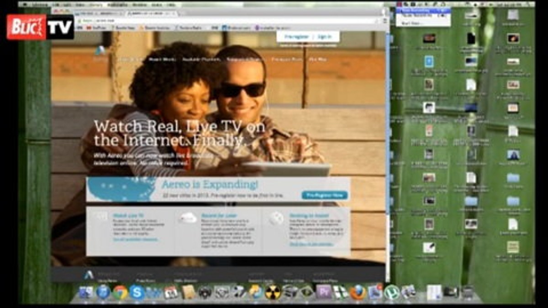The image size is (548, 308).
Task: Click the Watch Live TV feature panel
Action: [130, 231]
